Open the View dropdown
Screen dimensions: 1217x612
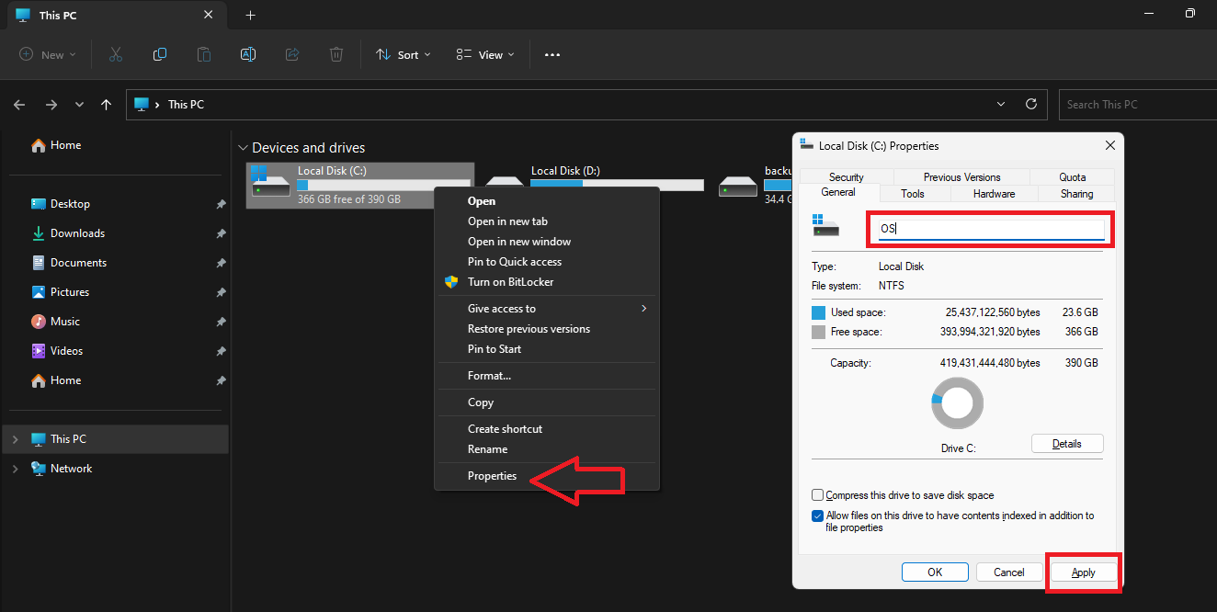click(x=485, y=55)
